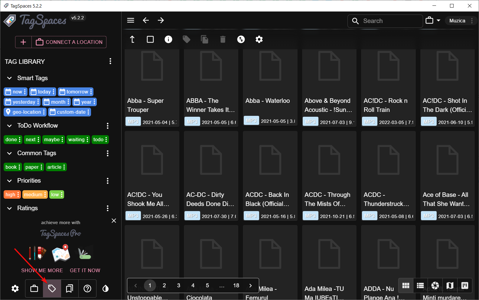
Task: Switch to location manager briefcase tab
Action: (34, 289)
